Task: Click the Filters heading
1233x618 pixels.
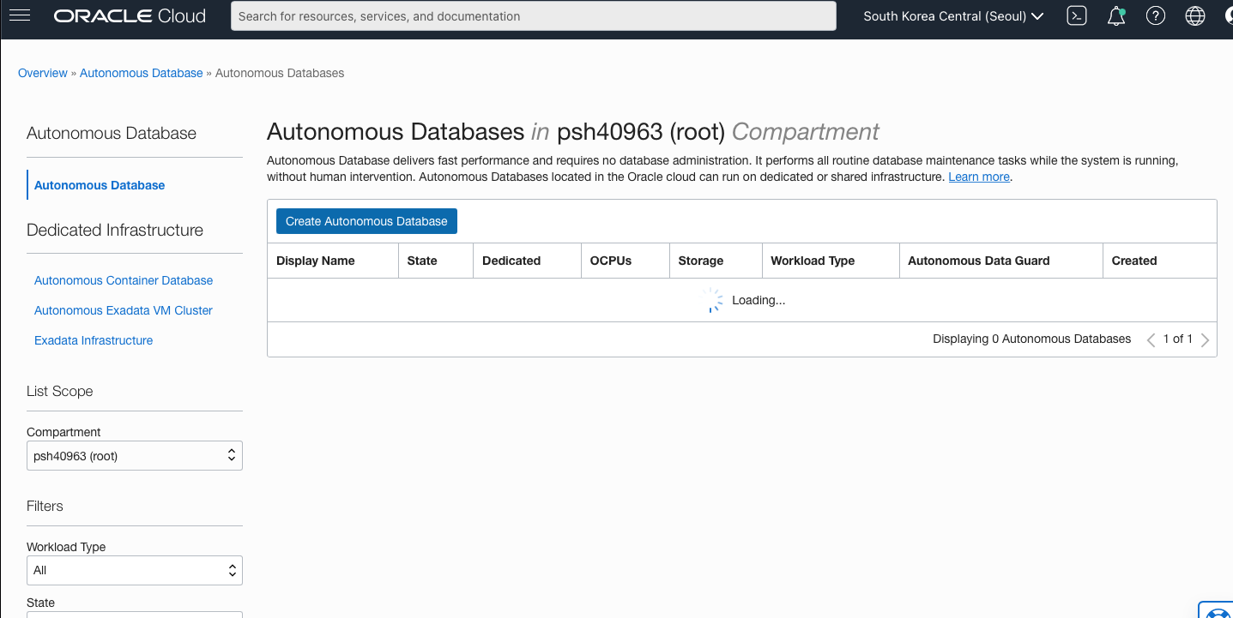Action: [x=45, y=506]
